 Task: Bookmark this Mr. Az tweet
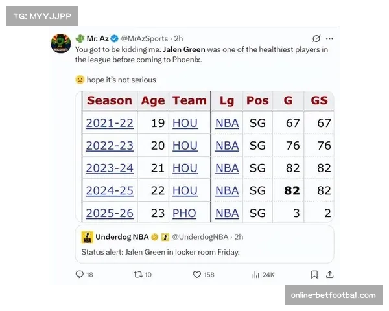(x=314, y=275)
